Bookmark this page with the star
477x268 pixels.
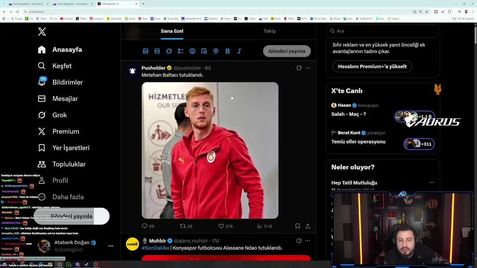tap(427, 12)
